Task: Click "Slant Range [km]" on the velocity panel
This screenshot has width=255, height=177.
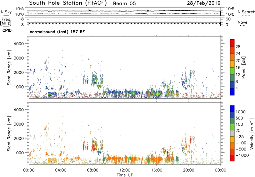Action: pyautogui.click(x=9, y=133)
